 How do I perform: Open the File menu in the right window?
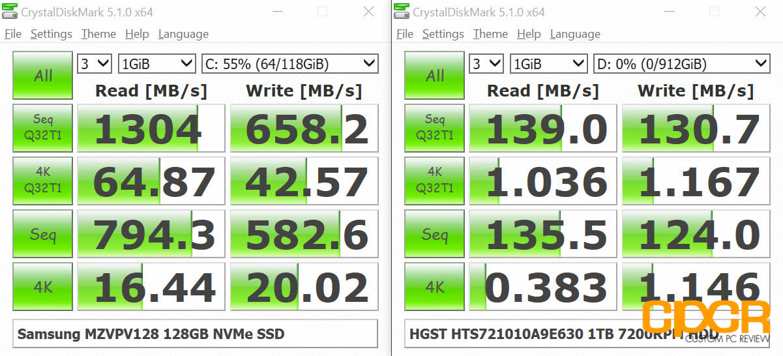404,34
